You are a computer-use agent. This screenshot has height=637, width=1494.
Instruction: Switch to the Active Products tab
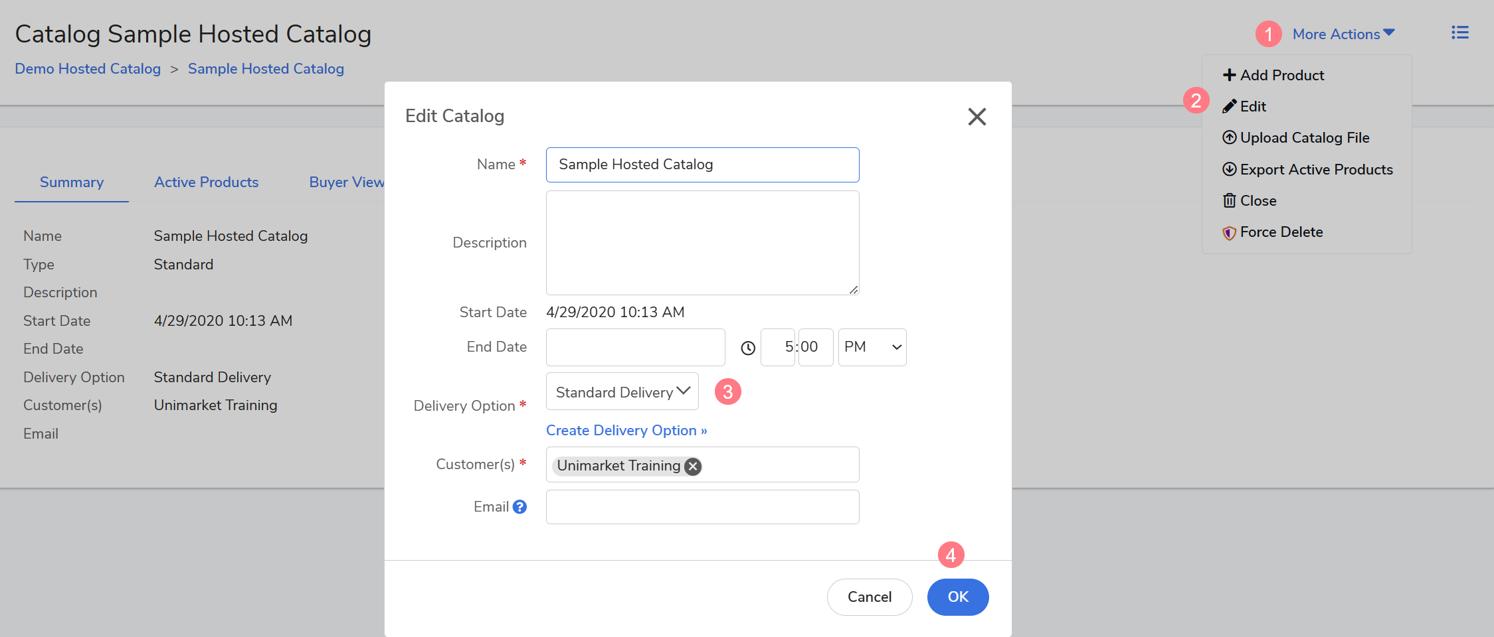point(206,182)
